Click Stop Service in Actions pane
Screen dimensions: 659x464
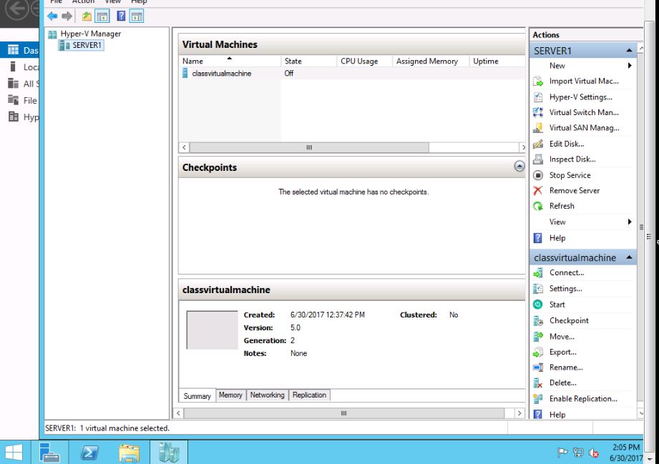coord(570,175)
